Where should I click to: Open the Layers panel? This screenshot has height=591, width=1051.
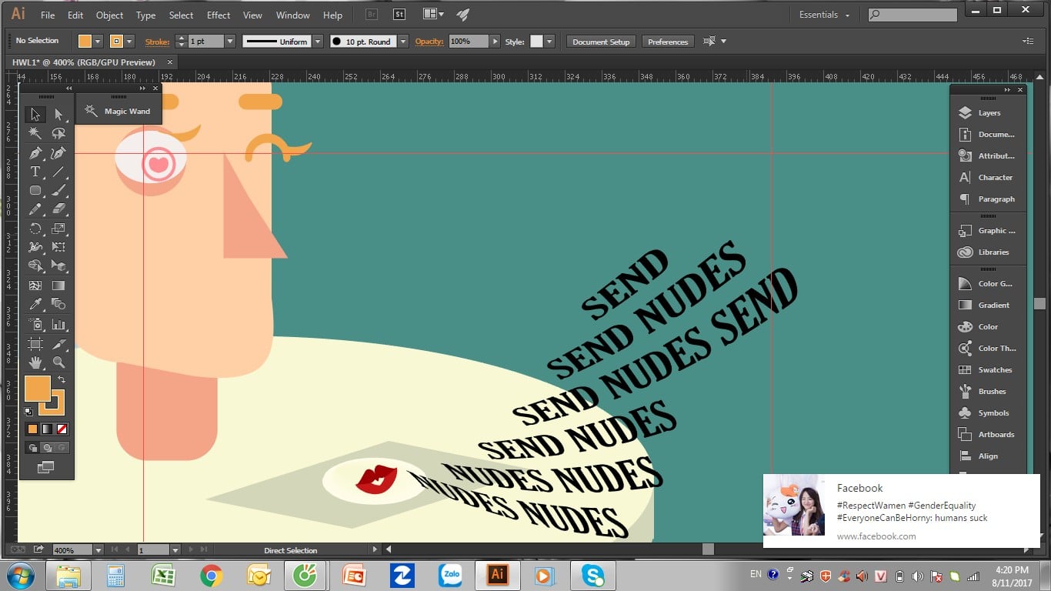point(988,112)
